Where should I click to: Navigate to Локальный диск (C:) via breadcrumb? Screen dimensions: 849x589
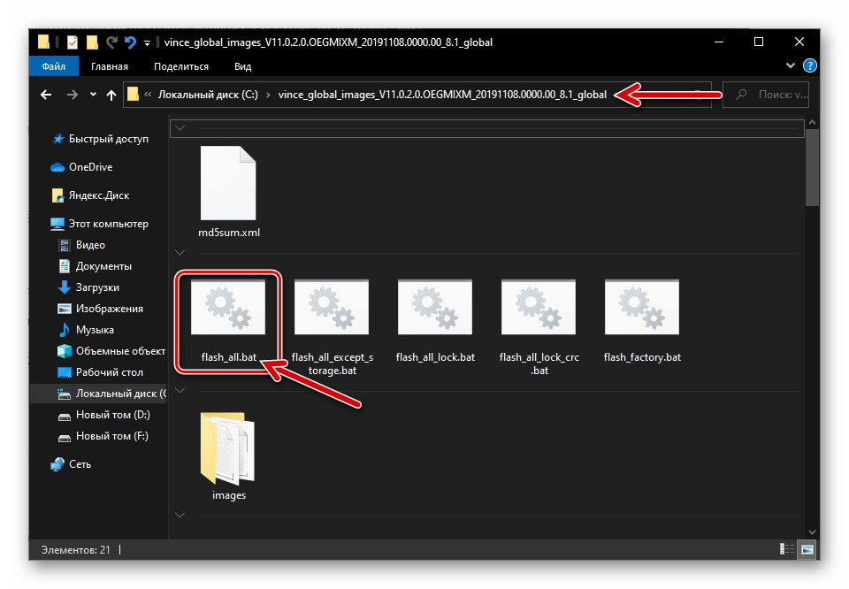pos(212,95)
